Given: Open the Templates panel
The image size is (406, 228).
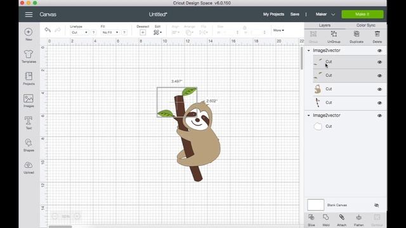Looking at the screenshot, I should (29, 56).
